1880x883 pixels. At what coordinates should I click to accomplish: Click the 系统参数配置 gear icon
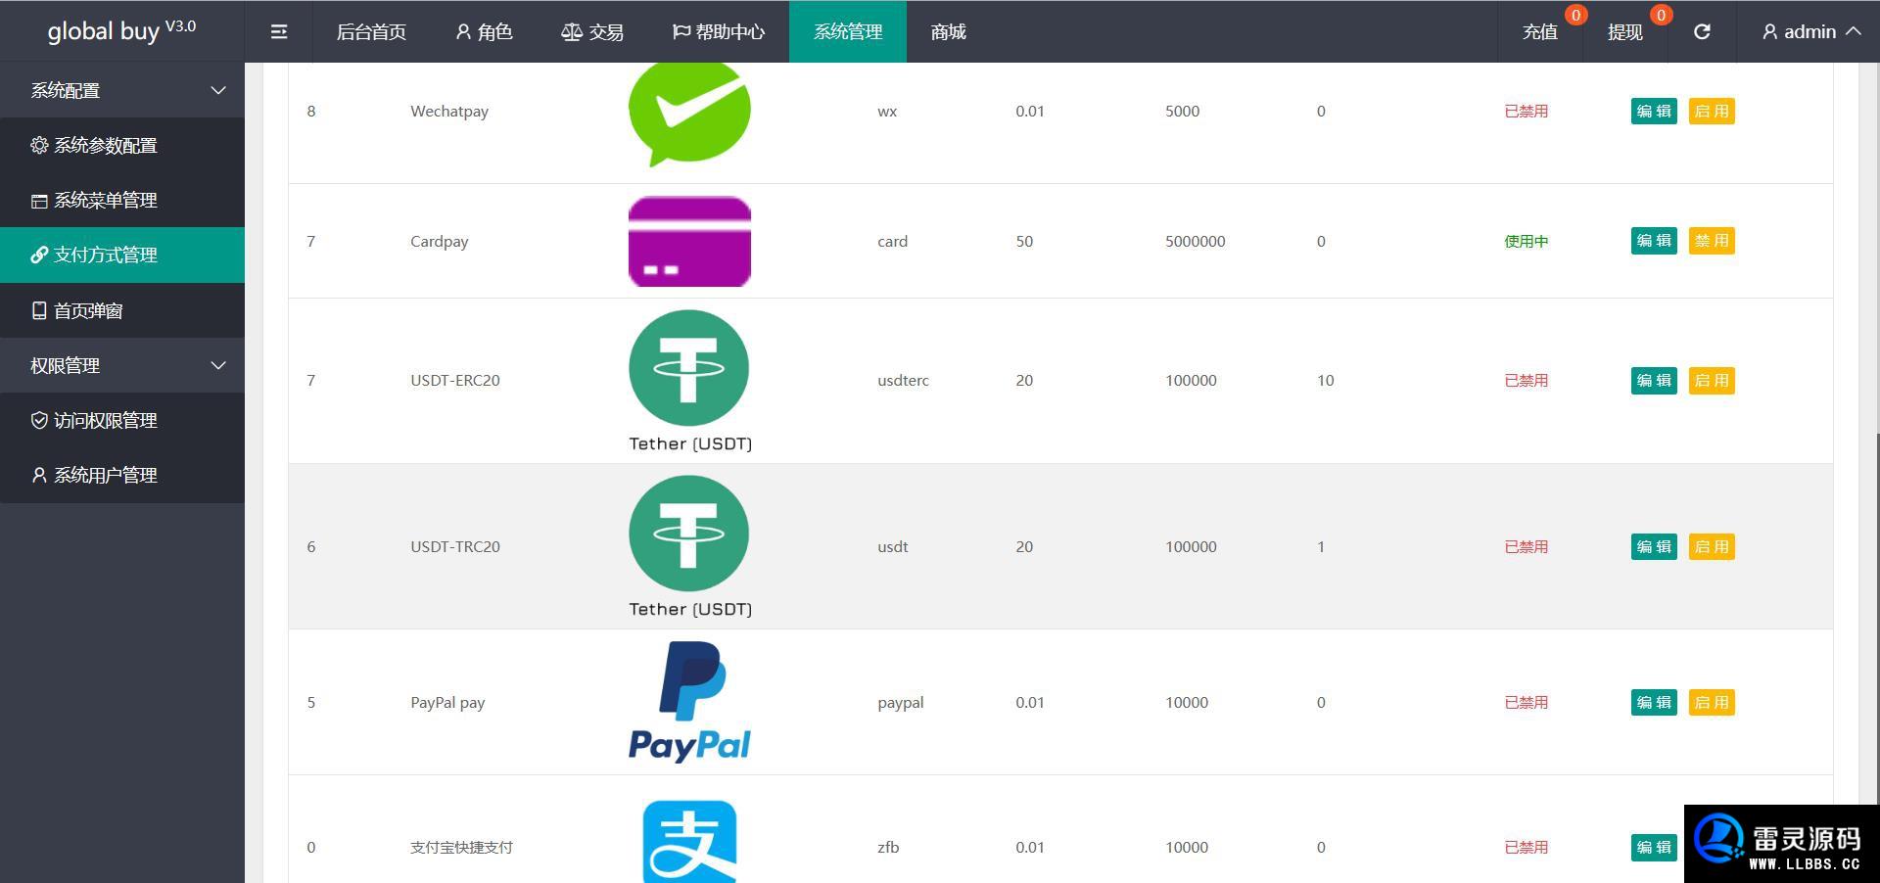pyautogui.click(x=39, y=145)
